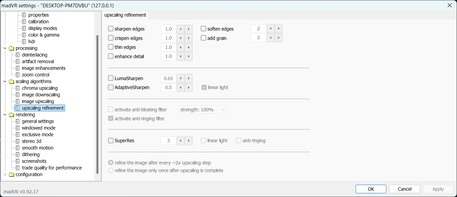457x197 pixels.
Task: Select the upscaling refinement tab
Action: point(125,15)
